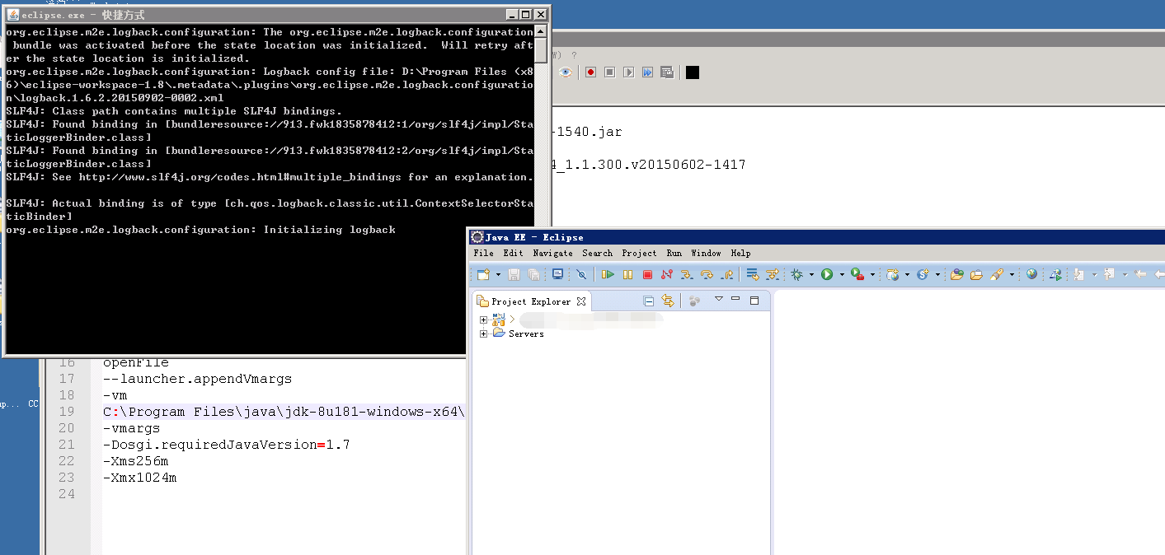
Task: Open Search using the flashlight icon
Action: 997,274
